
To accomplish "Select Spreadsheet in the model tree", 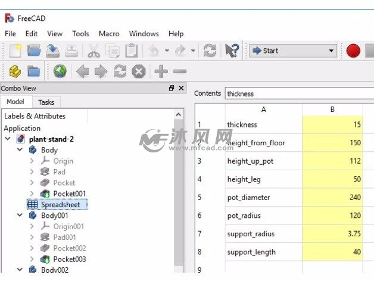I will click(x=64, y=205).
